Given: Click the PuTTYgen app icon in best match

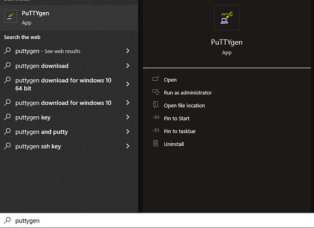Looking at the screenshot, I should point(11,16).
